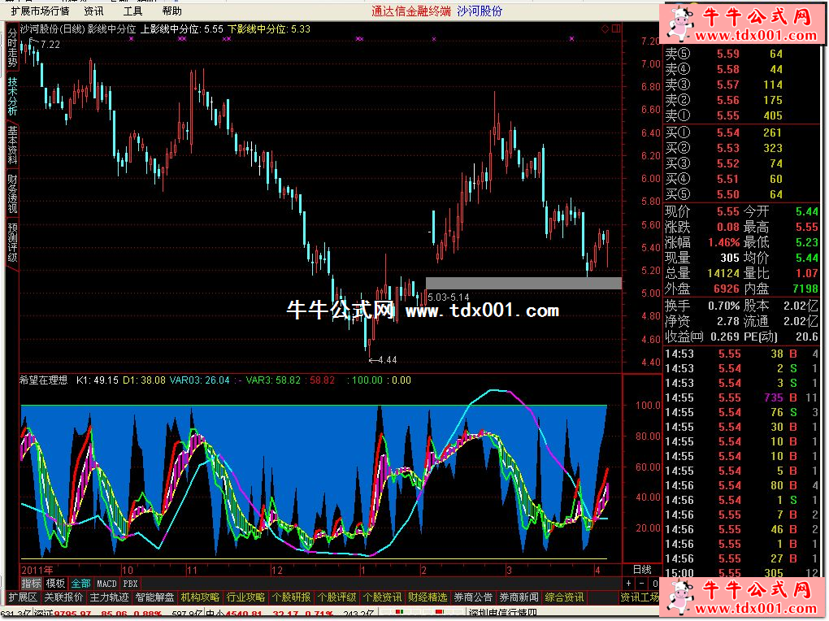Select the 财务透视 side tab
The image size is (829, 621).
[12, 193]
